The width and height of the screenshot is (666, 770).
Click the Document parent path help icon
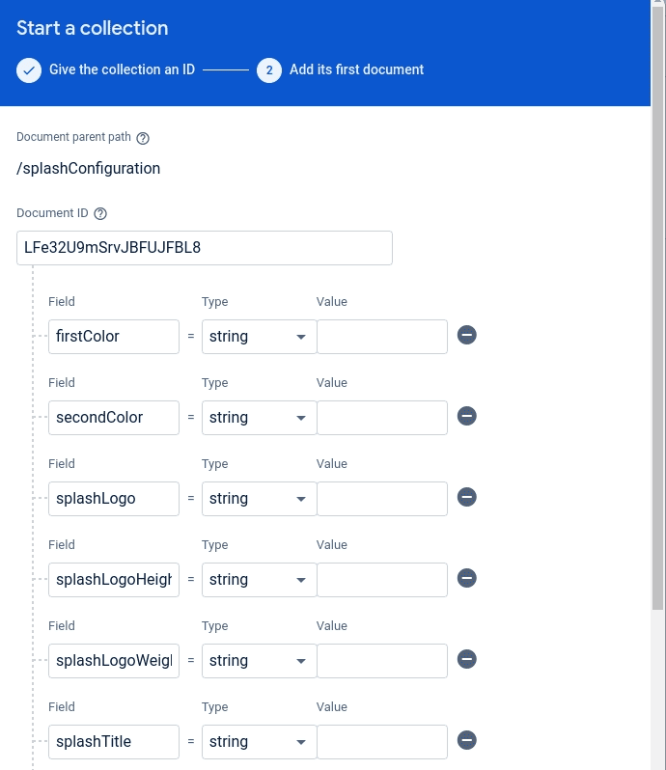click(143, 138)
